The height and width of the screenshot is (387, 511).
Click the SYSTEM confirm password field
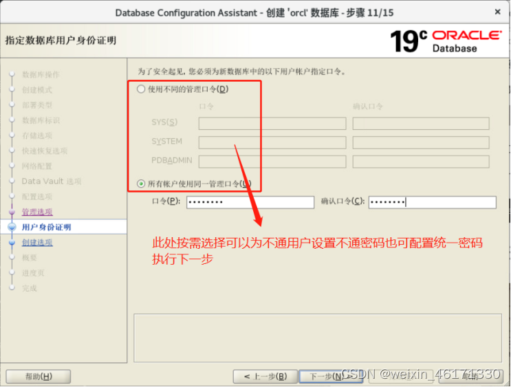point(421,142)
